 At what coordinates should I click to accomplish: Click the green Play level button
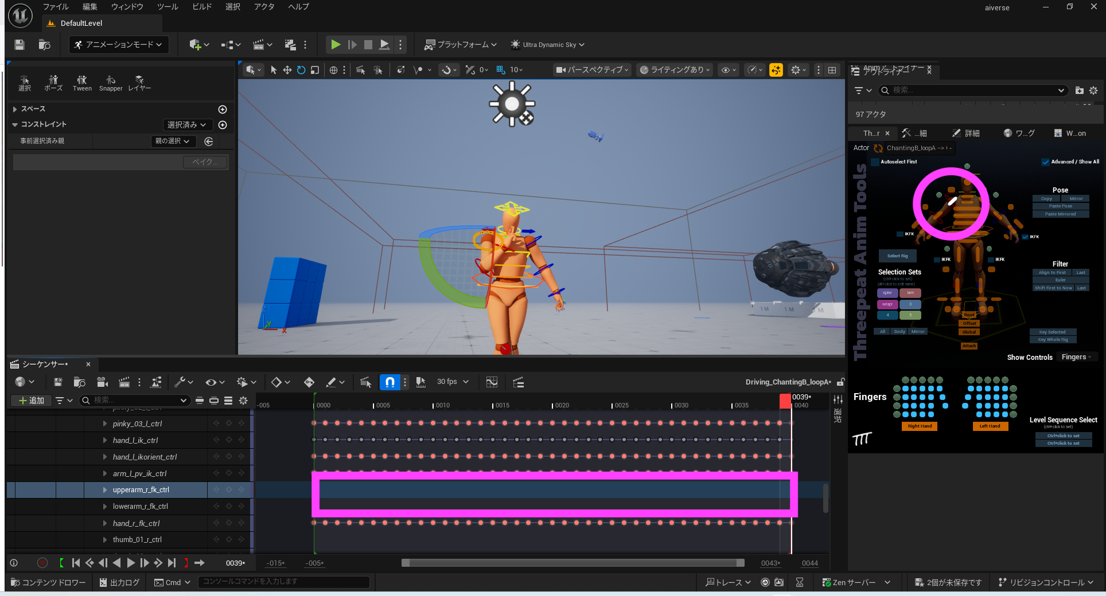pyautogui.click(x=336, y=45)
